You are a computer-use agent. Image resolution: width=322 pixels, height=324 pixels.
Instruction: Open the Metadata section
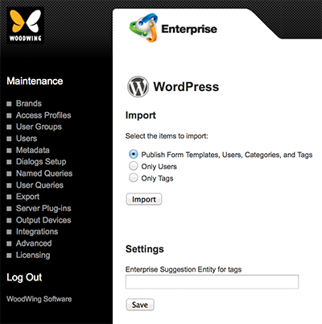(x=33, y=150)
